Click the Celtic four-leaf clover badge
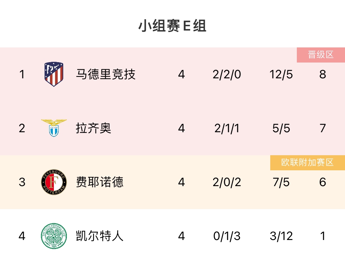 54,236
